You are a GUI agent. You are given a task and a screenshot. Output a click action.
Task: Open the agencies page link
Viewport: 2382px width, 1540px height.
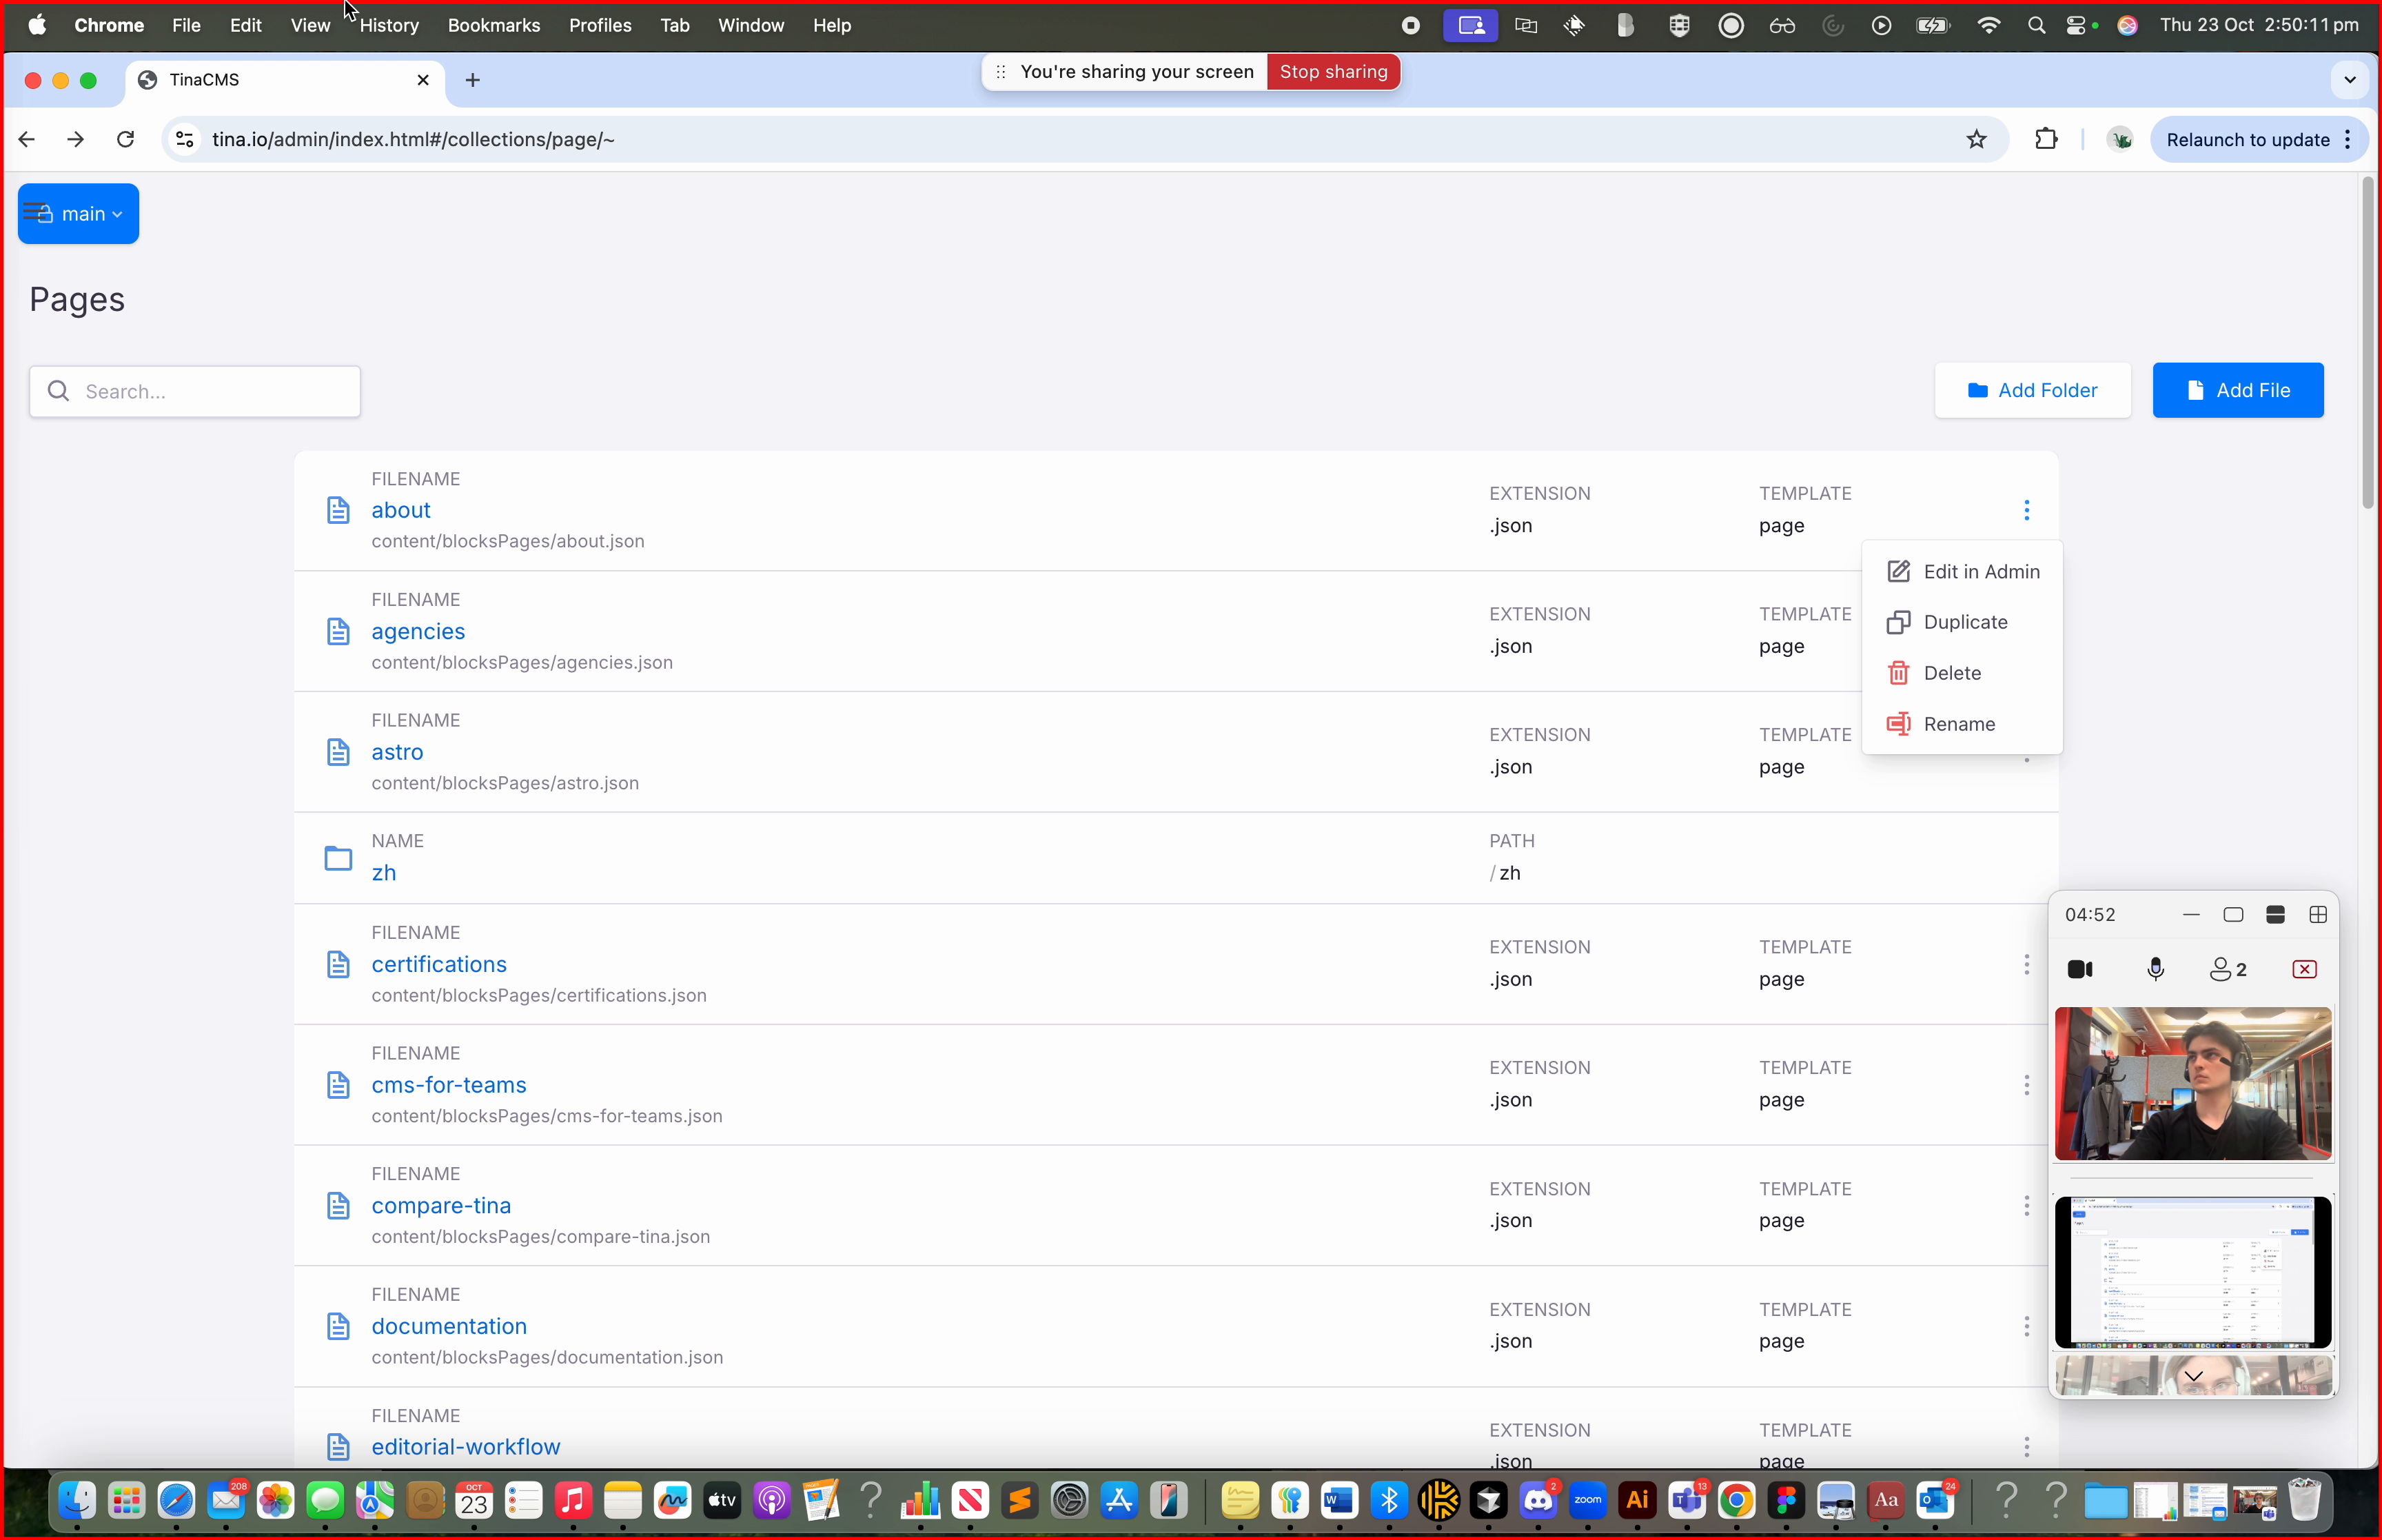pyautogui.click(x=418, y=631)
